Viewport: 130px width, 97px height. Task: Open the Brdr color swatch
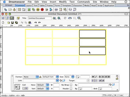point(100,88)
